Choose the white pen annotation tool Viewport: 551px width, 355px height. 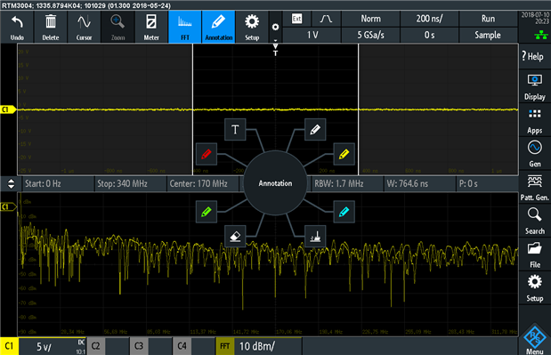point(315,130)
